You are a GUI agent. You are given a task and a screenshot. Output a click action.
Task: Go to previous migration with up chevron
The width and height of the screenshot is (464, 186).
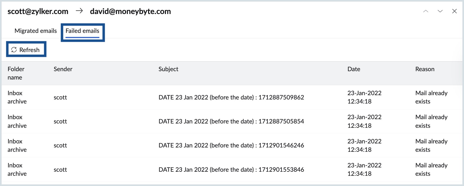pos(426,11)
